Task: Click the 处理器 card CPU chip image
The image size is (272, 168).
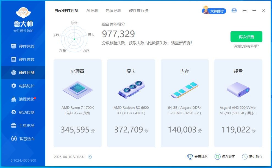Action: click(77, 90)
